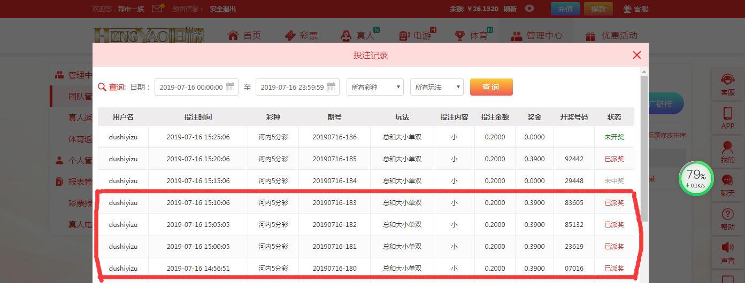
Task: Click draw number 29448
Action: coord(574,180)
